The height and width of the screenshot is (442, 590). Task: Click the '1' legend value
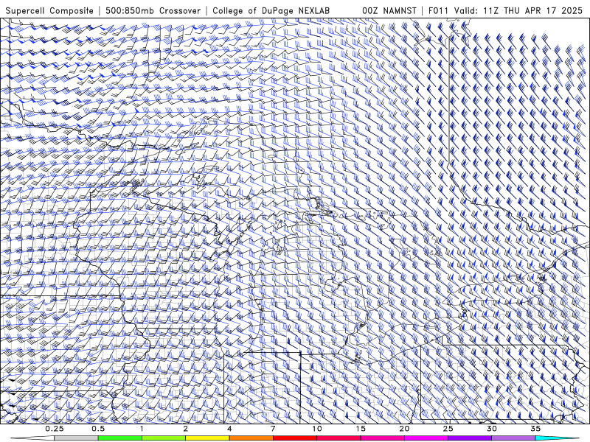(142, 429)
